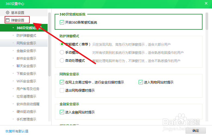Toggle 进入购物网站时提示 checkbox

pos(141,82)
